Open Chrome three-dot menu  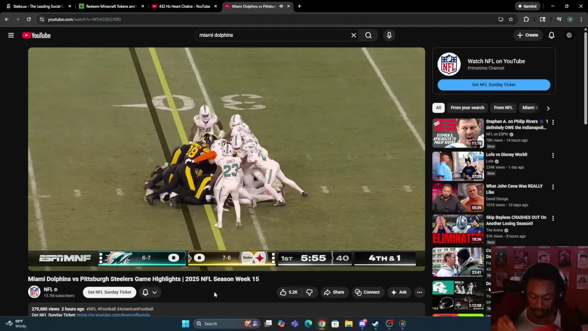pyautogui.click(x=582, y=19)
